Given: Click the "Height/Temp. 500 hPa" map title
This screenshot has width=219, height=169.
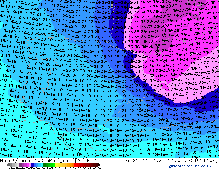Looking at the screenshot, I should (28, 160).
